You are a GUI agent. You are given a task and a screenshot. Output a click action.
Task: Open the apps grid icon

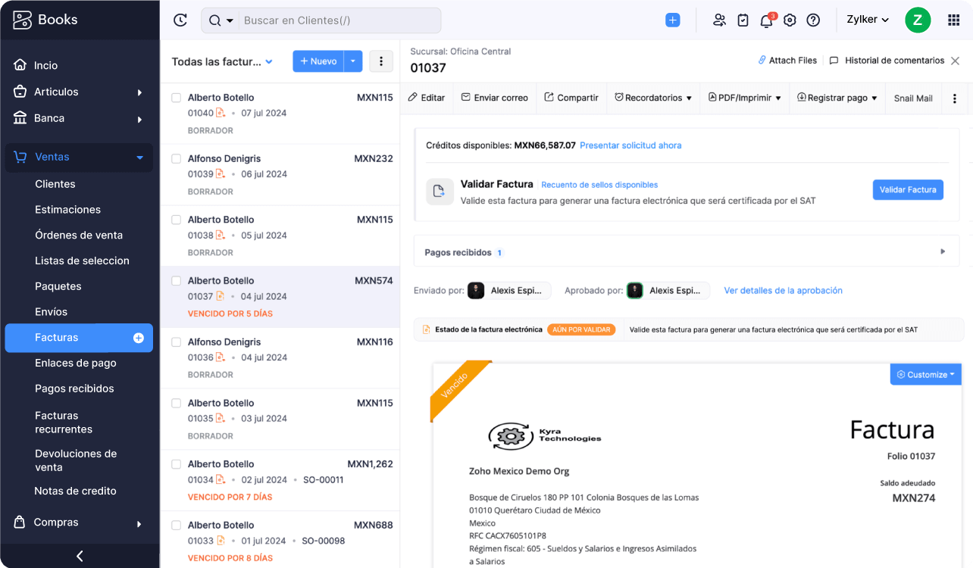point(954,20)
